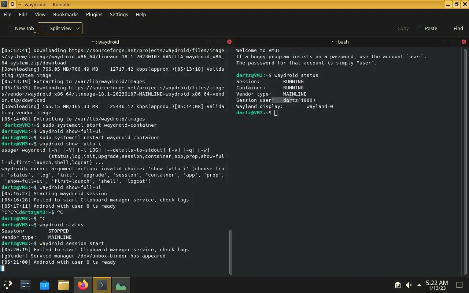Click the 'Extracting to /var/lib/waydroid/images' line at 05:14:08

pos(73,119)
